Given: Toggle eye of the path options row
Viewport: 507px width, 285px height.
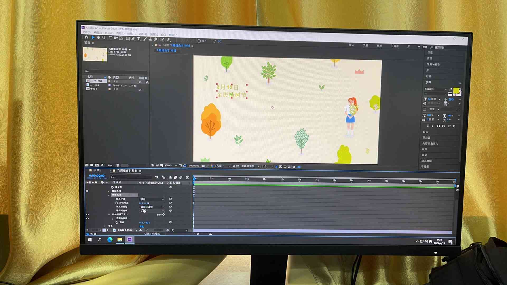Looking at the screenshot, I should tap(87, 191).
